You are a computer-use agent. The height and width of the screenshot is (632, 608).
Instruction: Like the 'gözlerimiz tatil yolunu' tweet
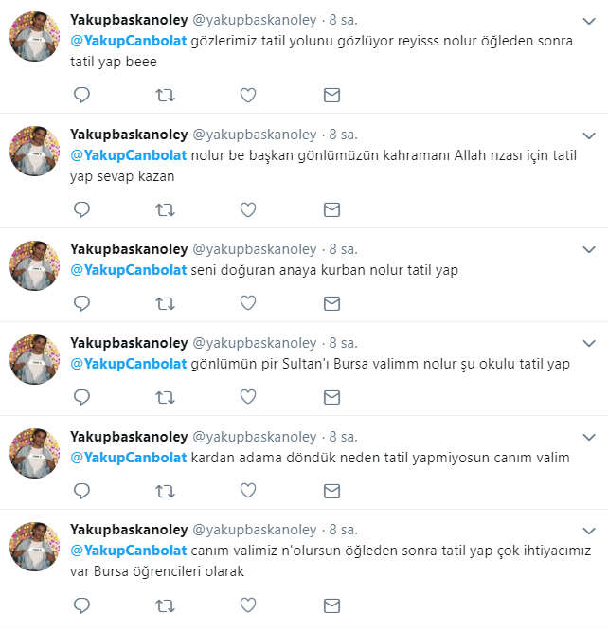(x=248, y=95)
